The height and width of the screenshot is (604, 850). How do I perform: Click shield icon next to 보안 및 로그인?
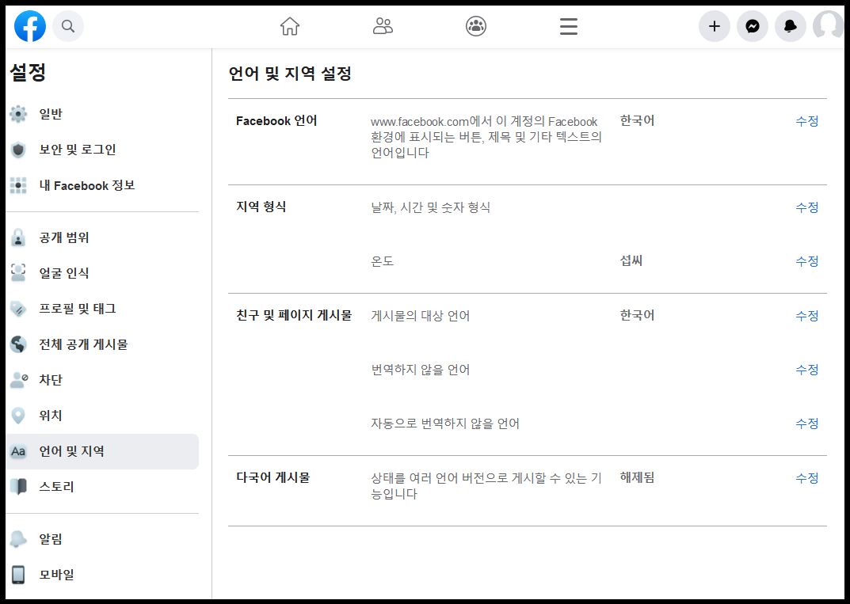coord(18,150)
